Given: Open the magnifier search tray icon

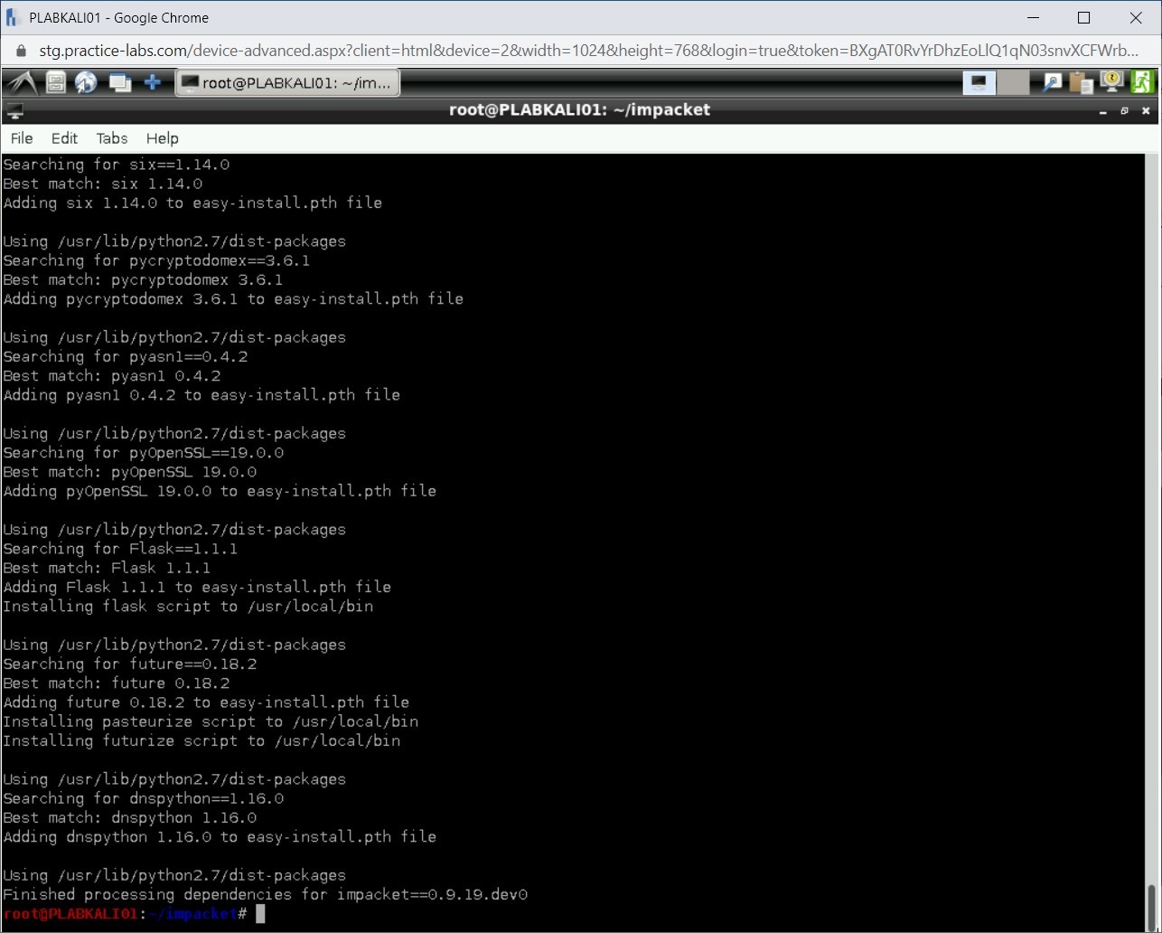Looking at the screenshot, I should pyautogui.click(x=1052, y=83).
